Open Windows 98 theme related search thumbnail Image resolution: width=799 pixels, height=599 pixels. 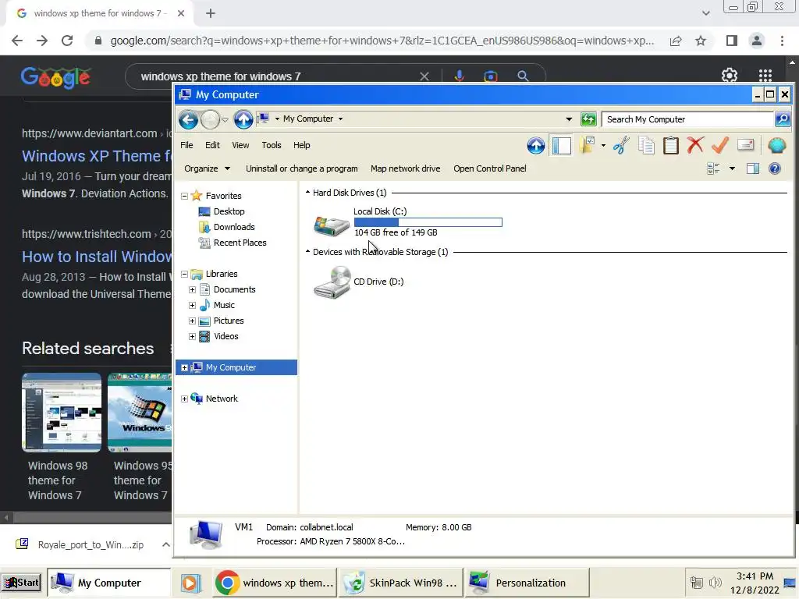pyautogui.click(x=62, y=413)
